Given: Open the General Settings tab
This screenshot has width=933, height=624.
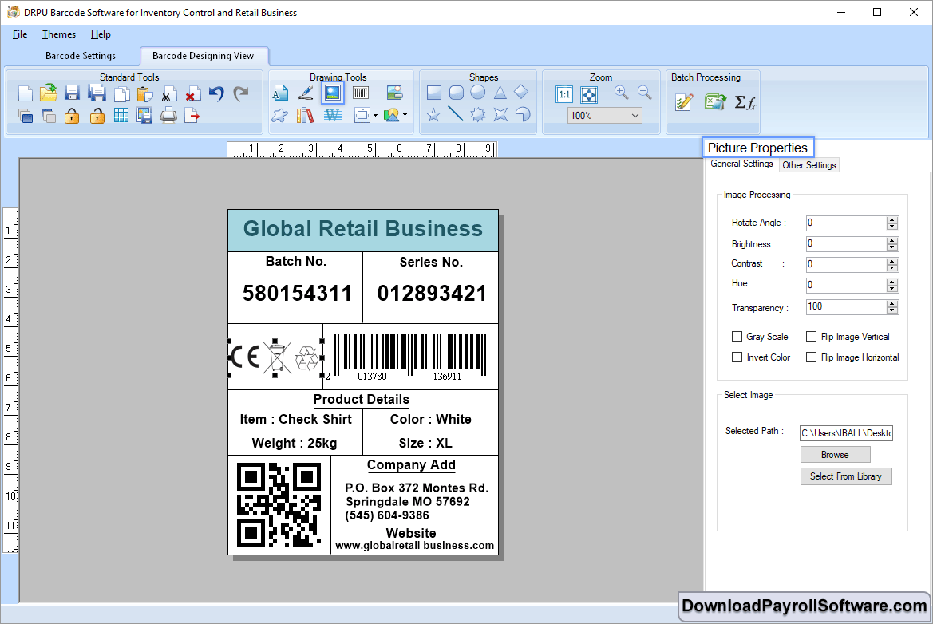Looking at the screenshot, I should pos(742,164).
